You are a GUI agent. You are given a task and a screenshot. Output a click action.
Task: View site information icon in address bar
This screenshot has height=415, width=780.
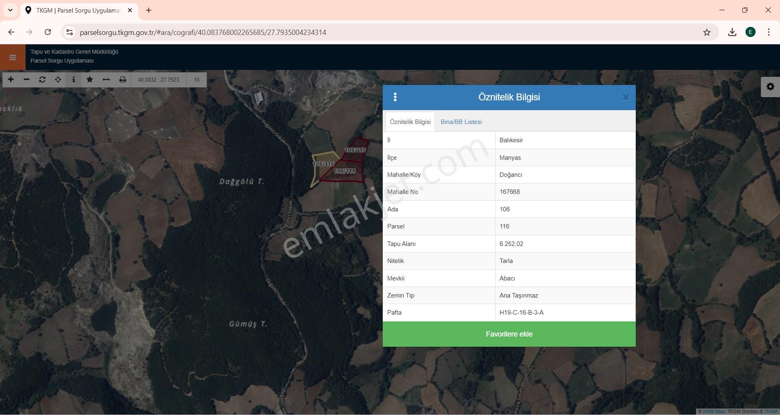click(69, 33)
